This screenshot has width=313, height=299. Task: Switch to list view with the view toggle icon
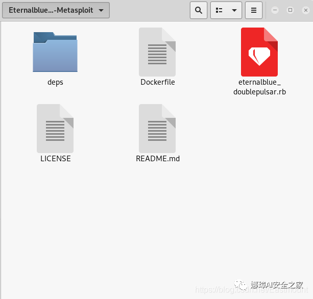point(219,10)
